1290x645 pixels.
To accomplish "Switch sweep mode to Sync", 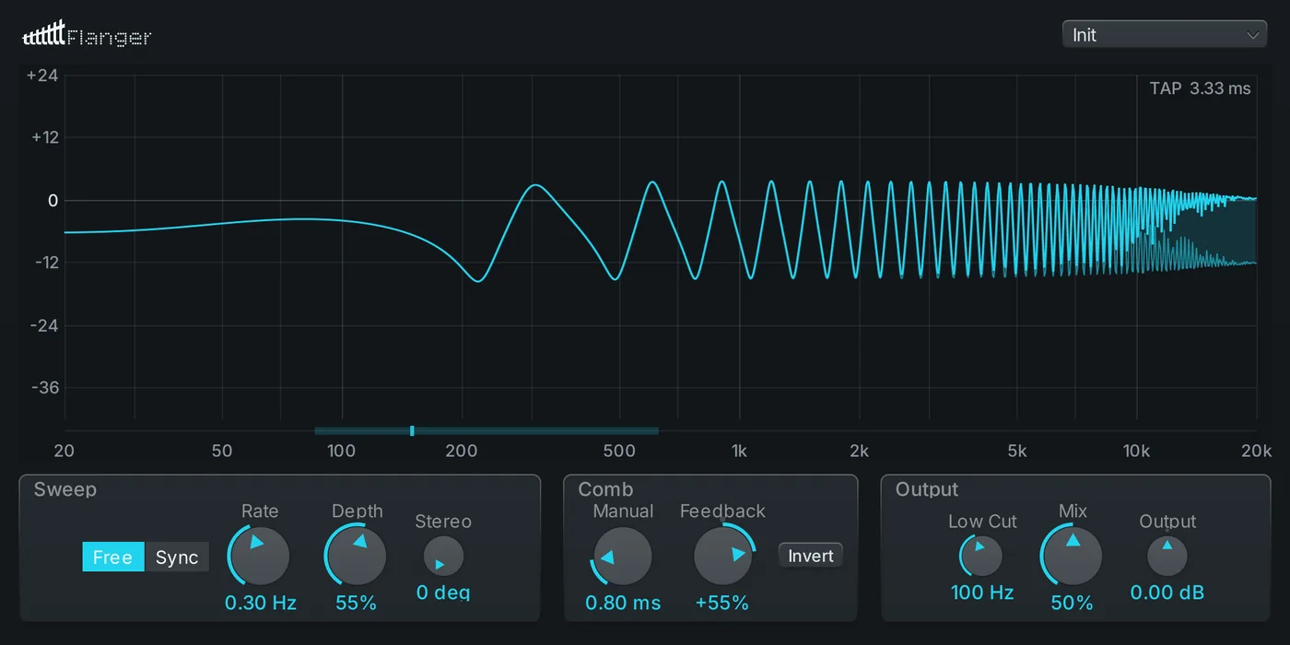I will (177, 557).
